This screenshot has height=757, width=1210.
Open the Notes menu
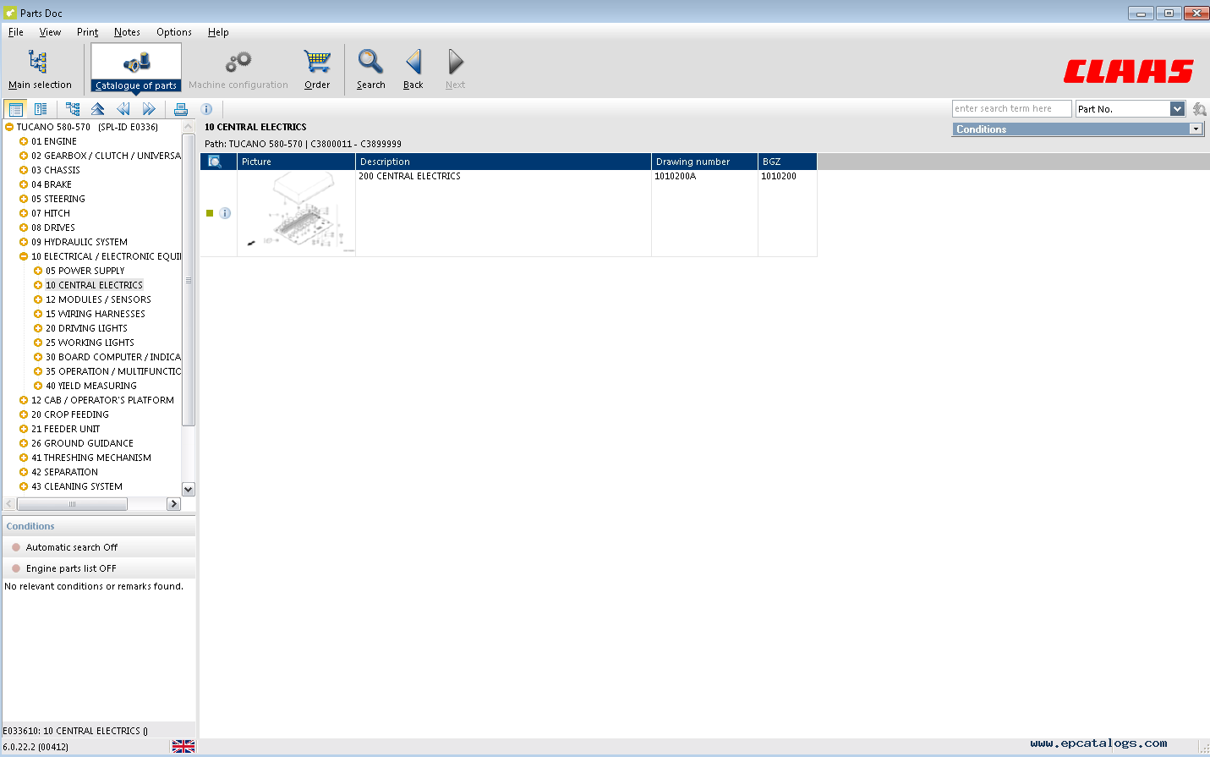[x=127, y=32]
